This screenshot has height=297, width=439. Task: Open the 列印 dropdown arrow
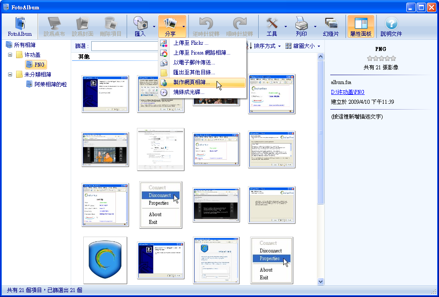[x=315, y=27]
